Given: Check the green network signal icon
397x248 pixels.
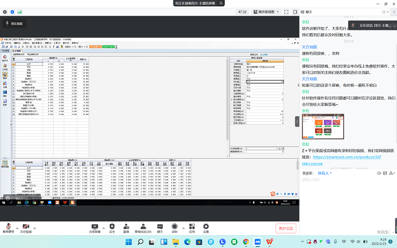Looking at the screenshot, I should (x=20, y=12).
